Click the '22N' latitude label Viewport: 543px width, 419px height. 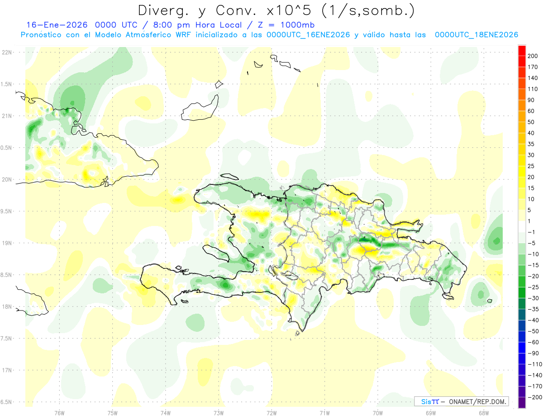7,52
